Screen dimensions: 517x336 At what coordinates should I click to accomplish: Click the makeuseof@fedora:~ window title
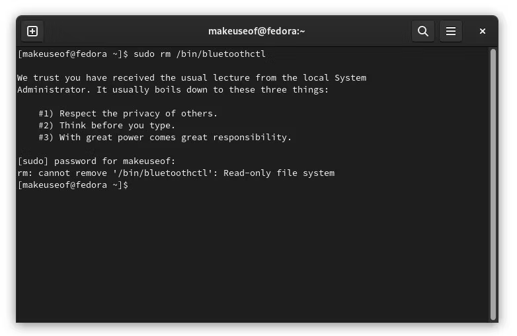(x=257, y=31)
